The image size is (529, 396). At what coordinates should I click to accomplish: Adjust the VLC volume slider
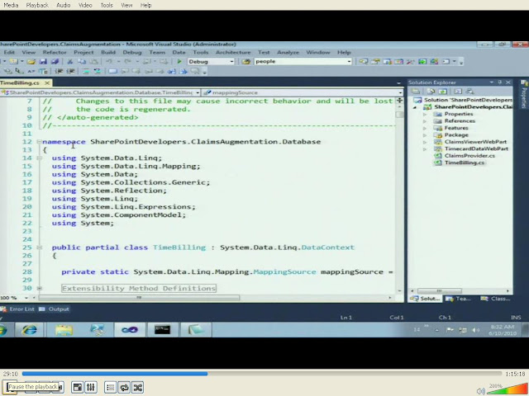(x=506, y=389)
